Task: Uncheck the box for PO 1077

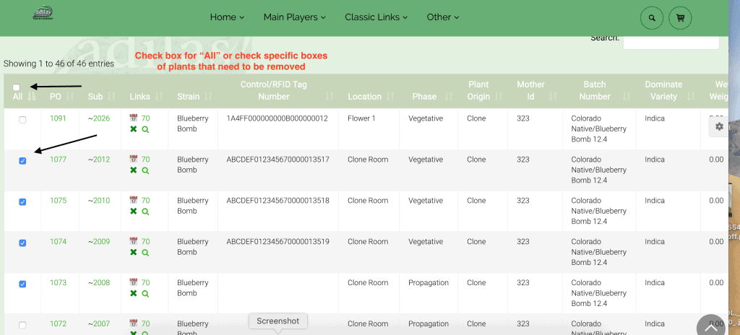Action: coord(22,161)
